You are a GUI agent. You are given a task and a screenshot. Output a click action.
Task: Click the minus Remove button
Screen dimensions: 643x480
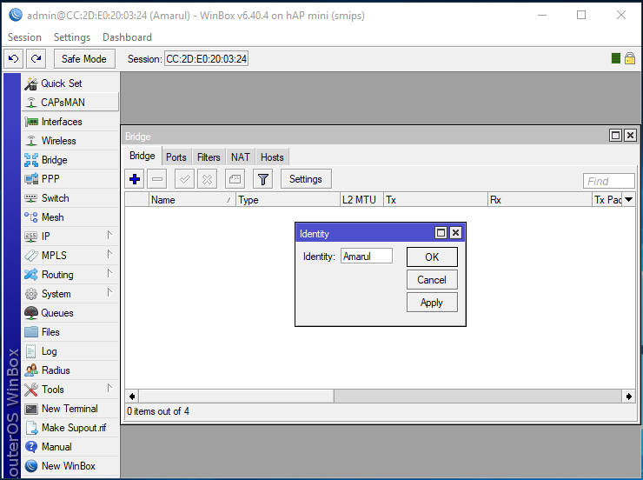coord(157,179)
